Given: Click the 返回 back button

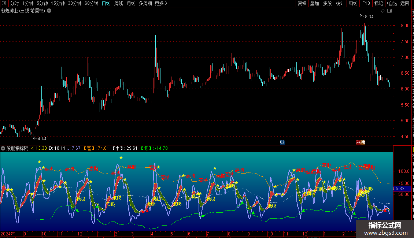Looking at the screenshot, I should point(405,3).
